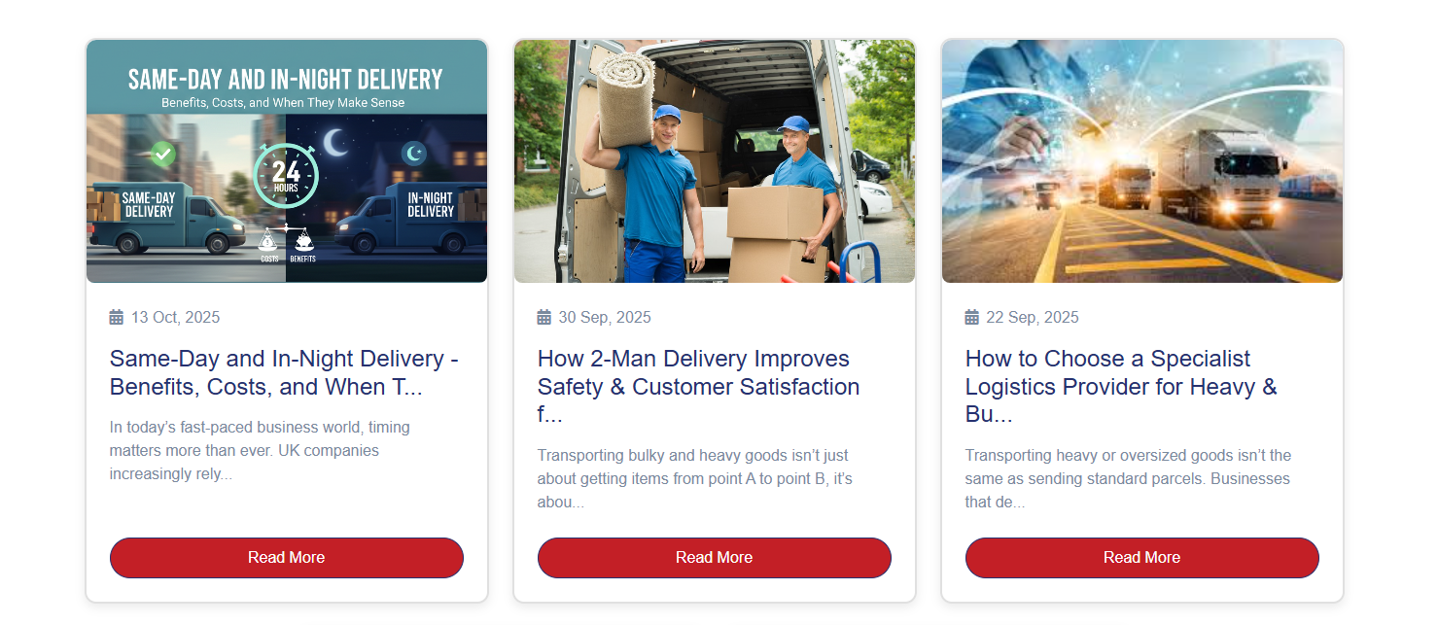The image size is (1438, 625).
Task: Click the excerpt starting 'In today's fast-paced business world'
Action: click(260, 451)
